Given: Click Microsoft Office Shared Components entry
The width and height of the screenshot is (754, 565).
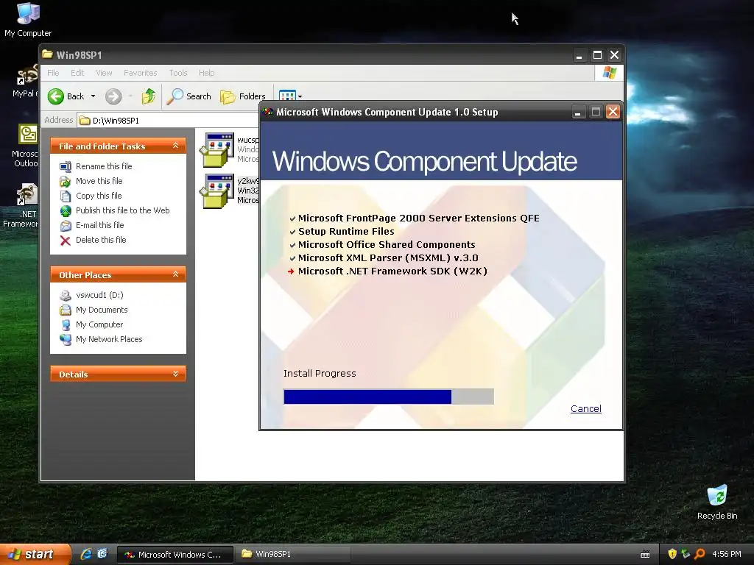Looking at the screenshot, I should 387,244.
